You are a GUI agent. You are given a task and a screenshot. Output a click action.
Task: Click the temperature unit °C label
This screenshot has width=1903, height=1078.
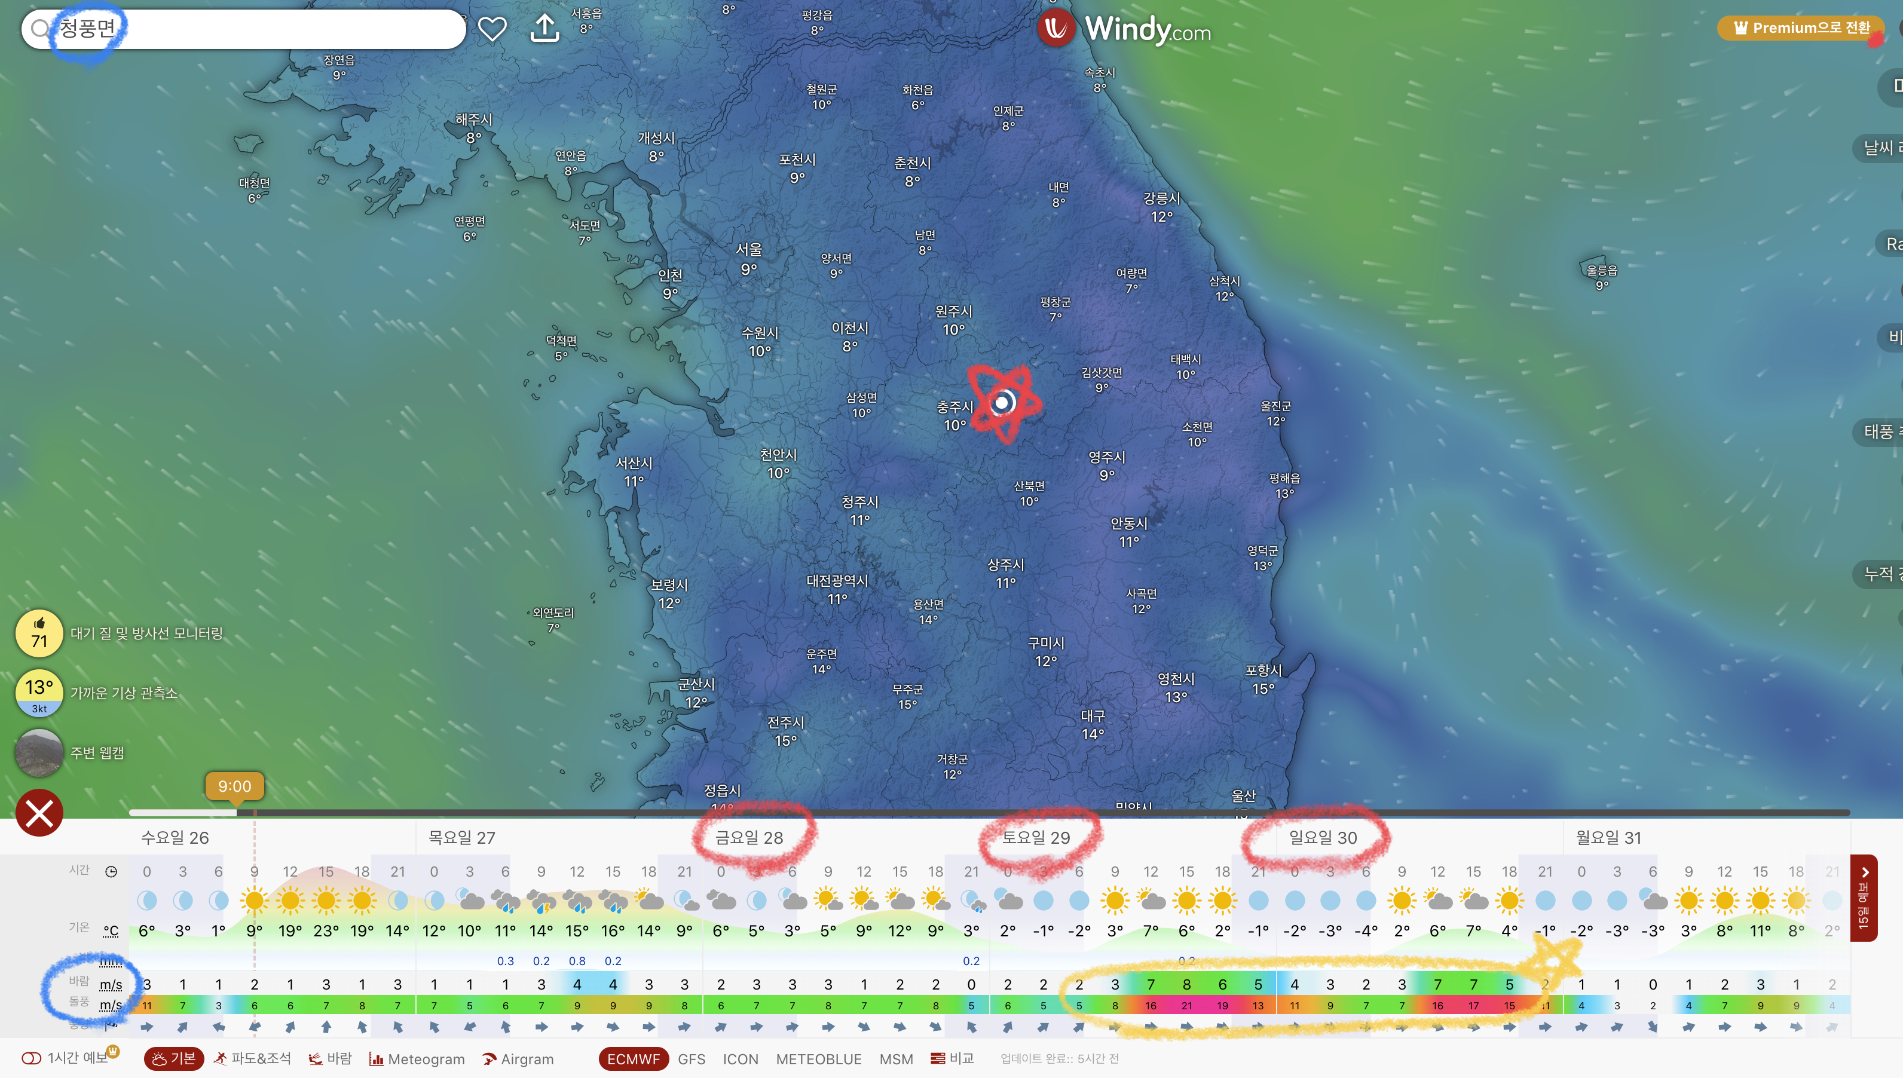(x=111, y=930)
